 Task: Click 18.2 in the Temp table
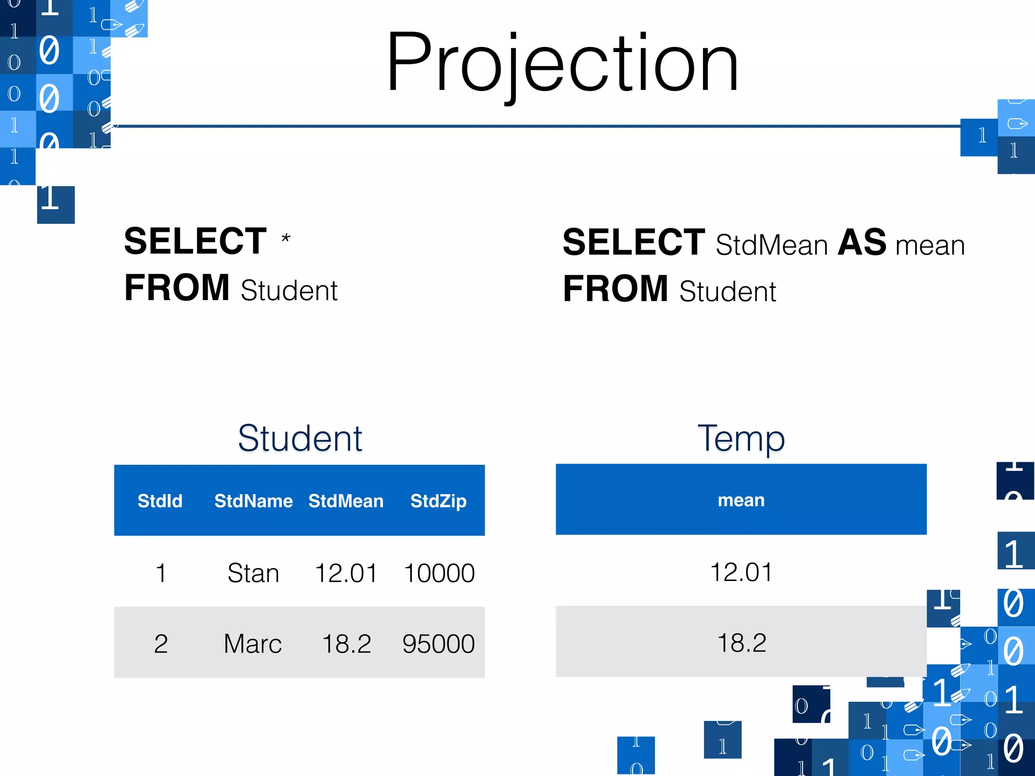741,643
